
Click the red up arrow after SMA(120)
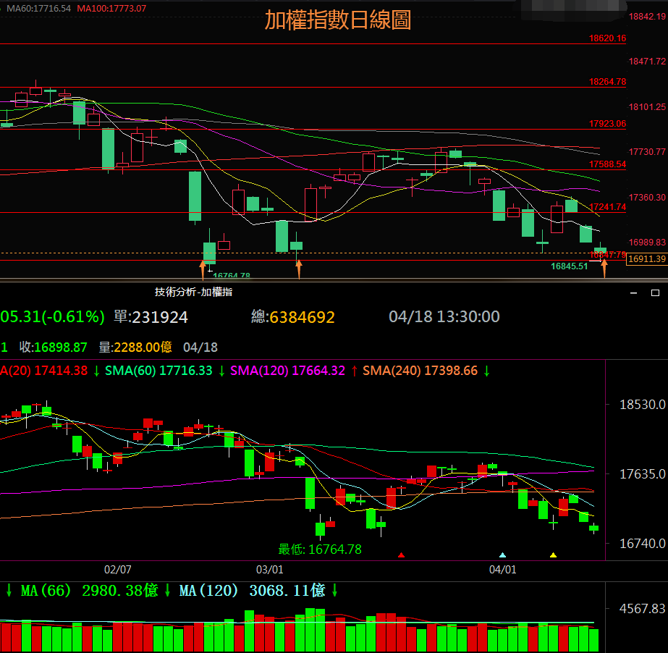coord(354,371)
